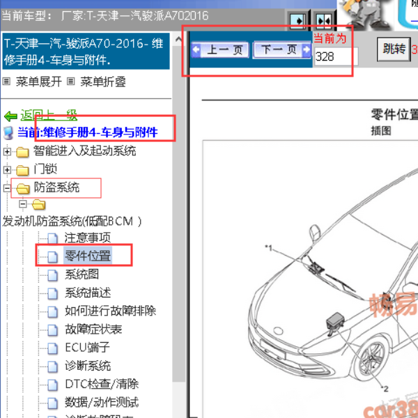
Task: Click the 跳转 jump button
Action: (x=394, y=49)
